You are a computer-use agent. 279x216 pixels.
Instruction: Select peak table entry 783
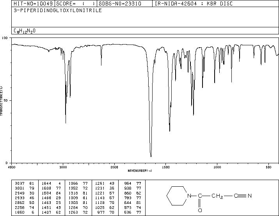point(133,198)
